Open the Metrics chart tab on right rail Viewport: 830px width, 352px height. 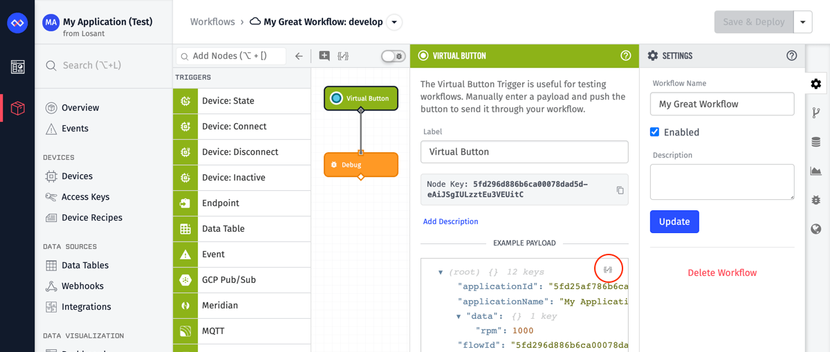[x=816, y=171]
